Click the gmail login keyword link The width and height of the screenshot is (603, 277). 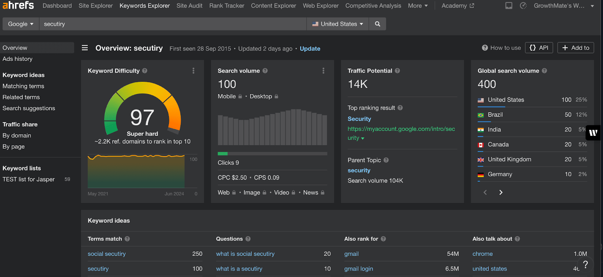tap(358, 269)
